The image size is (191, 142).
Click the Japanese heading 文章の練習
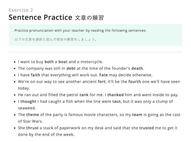(89, 18)
